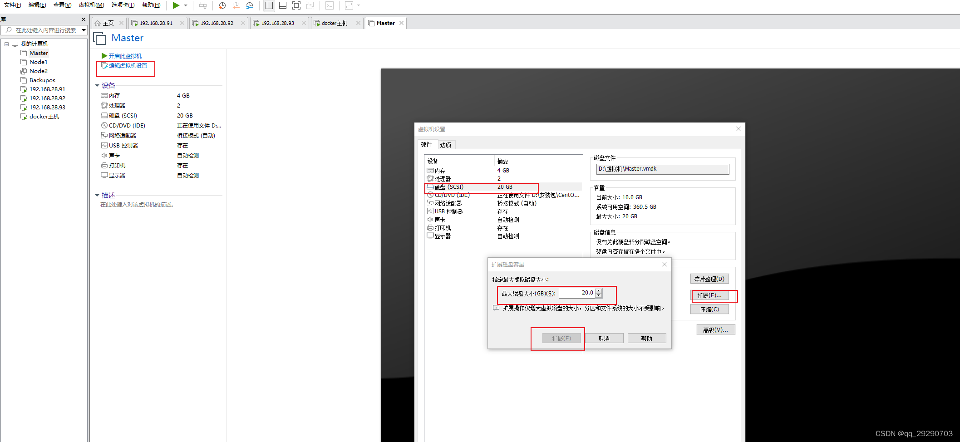Click 取消 in the expand disk dialog
Screen dimensions: 960x442
604,339
